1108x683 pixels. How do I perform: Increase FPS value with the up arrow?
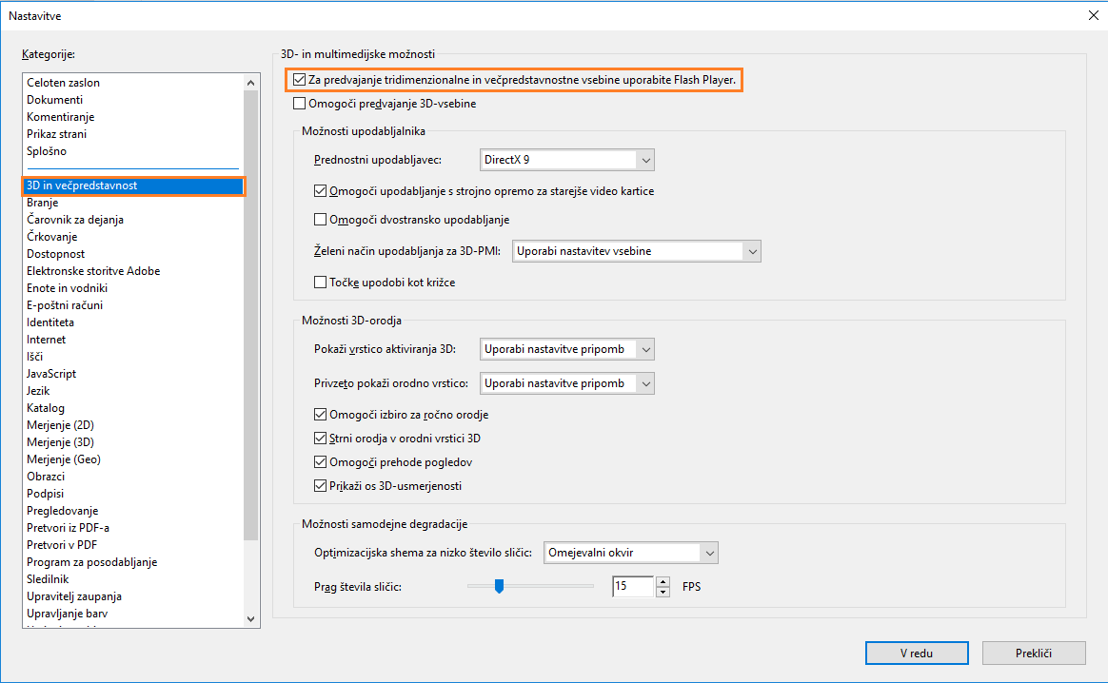click(663, 581)
